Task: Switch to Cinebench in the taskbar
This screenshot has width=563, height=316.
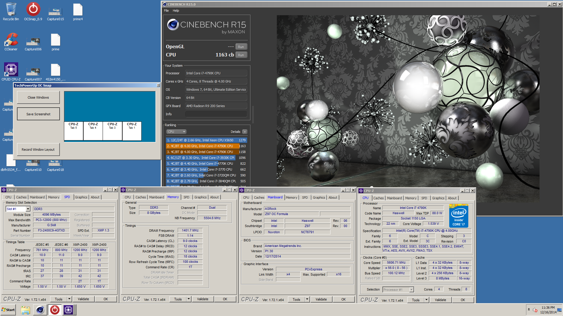Action: pyautogui.click(x=40, y=310)
